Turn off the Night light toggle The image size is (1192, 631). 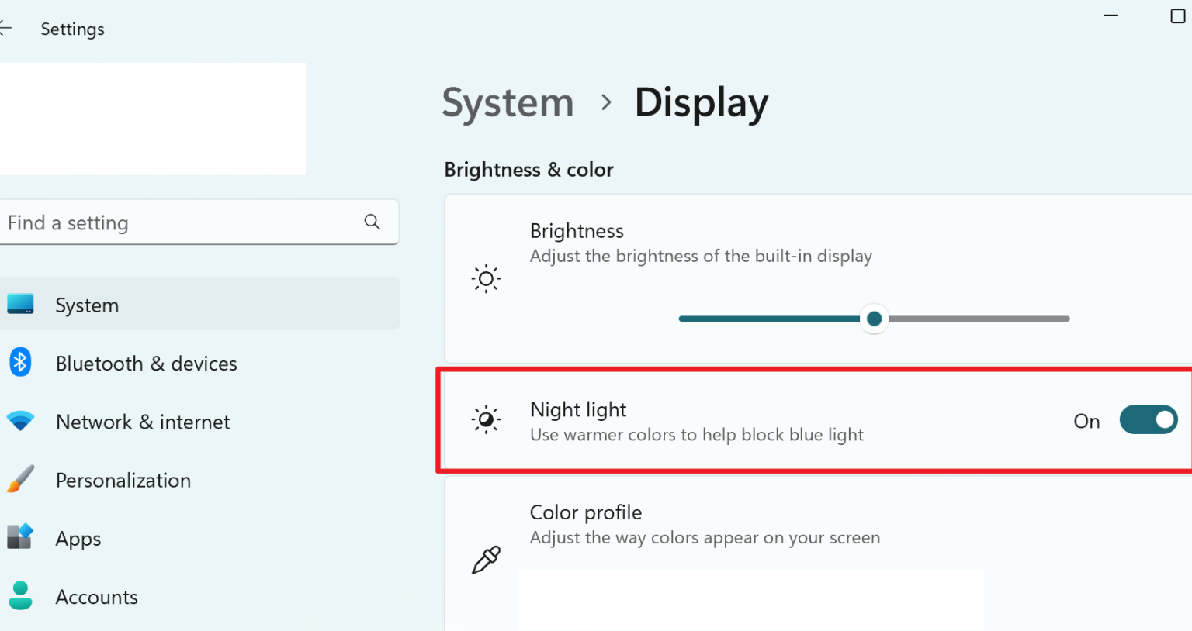point(1149,419)
